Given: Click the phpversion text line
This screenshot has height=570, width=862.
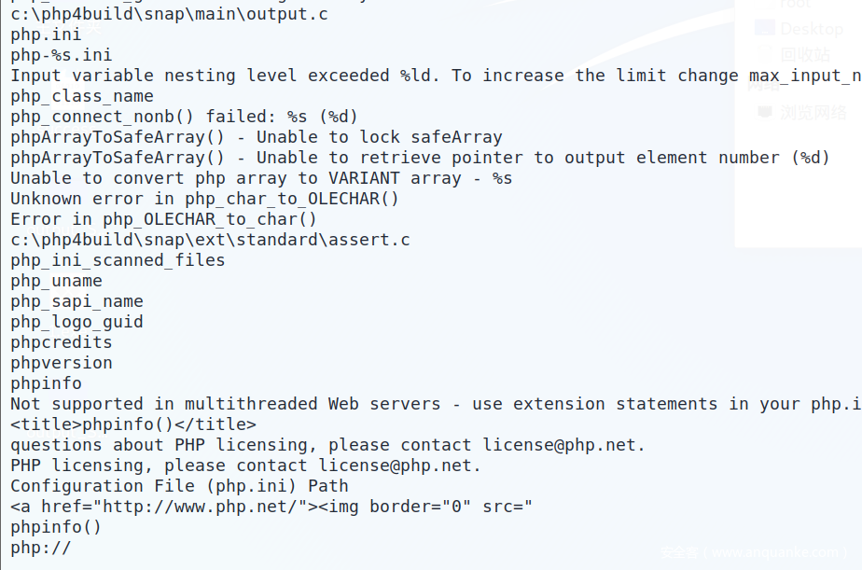Looking at the screenshot, I should point(62,363).
